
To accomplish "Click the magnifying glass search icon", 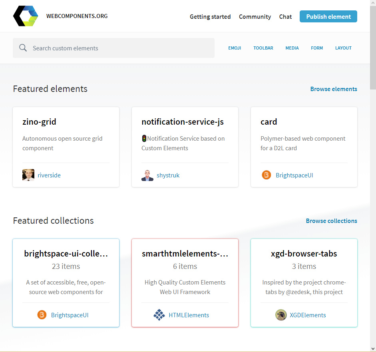I will click(x=23, y=48).
